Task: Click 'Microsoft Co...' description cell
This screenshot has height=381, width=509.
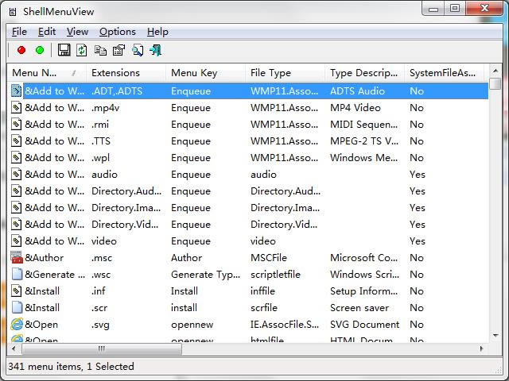Action: click(x=364, y=258)
